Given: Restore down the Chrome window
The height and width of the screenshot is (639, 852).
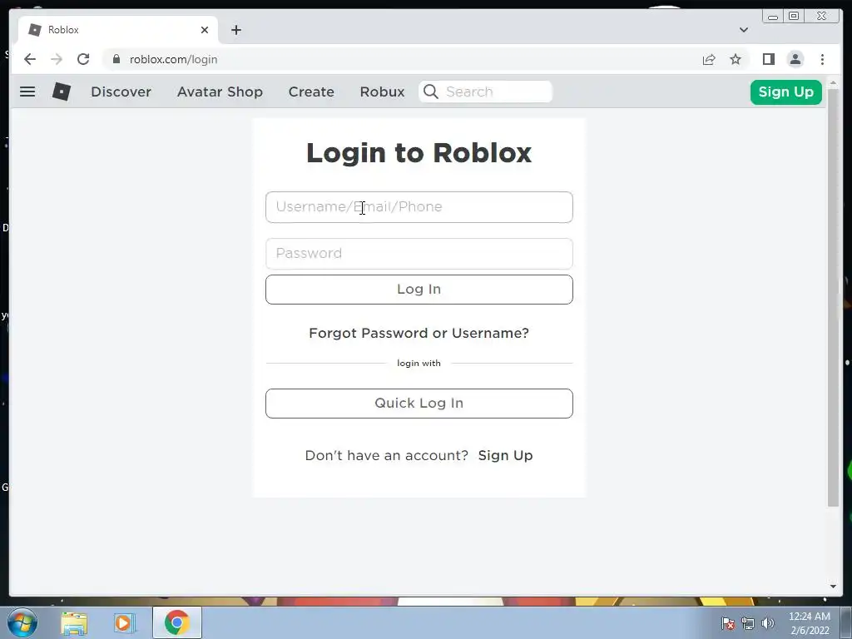Looking at the screenshot, I should pyautogui.click(x=794, y=17).
